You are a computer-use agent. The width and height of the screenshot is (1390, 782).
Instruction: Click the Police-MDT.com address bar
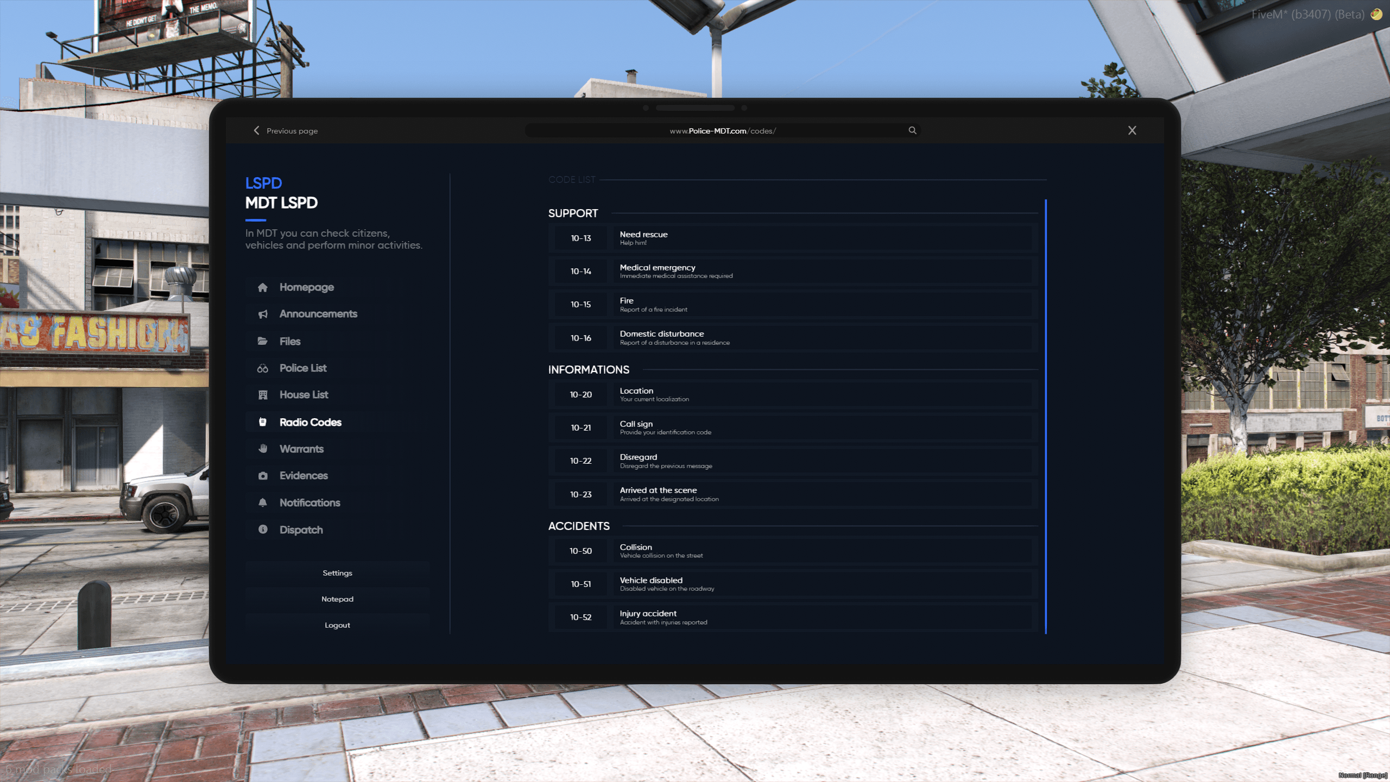723,130
